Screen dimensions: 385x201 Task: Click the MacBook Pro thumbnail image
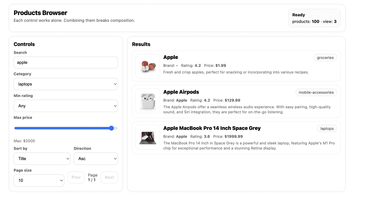point(148,137)
